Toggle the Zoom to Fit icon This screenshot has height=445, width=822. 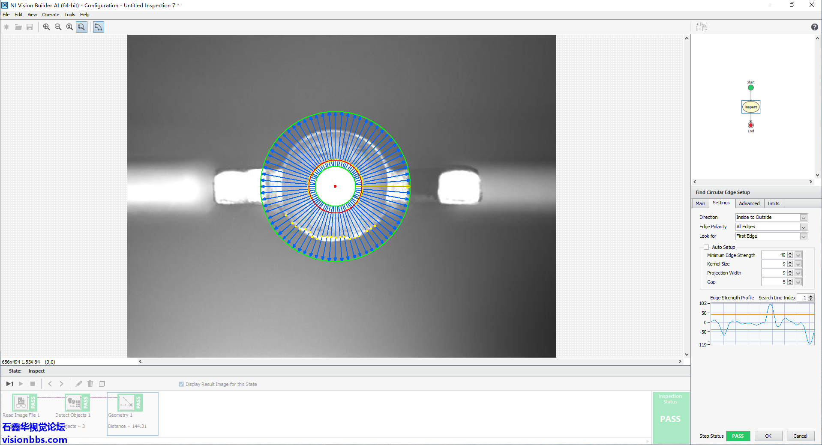coord(81,27)
